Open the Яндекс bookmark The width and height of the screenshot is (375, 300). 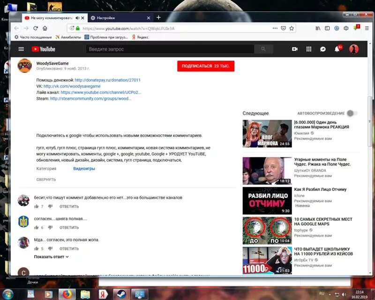pyautogui.click(x=140, y=37)
